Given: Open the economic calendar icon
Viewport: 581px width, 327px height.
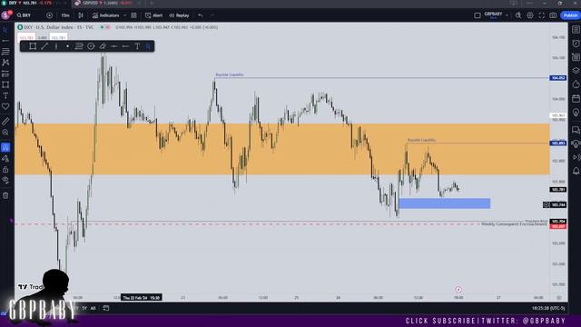Looking at the screenshot, I should click(576, 98).
